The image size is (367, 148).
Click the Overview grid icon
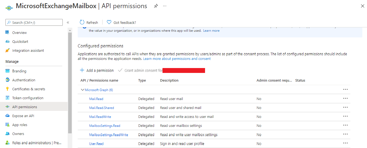pos(7,33)
